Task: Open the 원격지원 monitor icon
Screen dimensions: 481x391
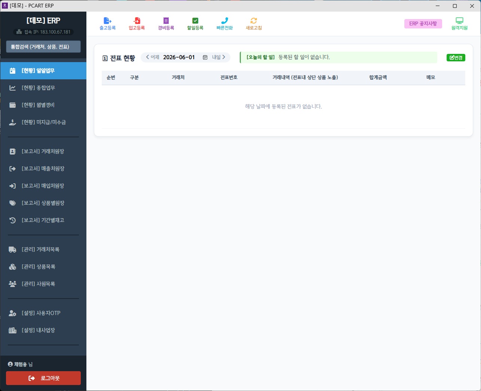Action: (459, 21)
